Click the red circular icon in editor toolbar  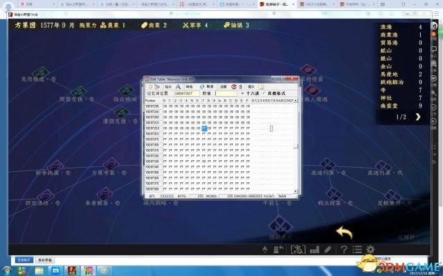tap(233, 87)
